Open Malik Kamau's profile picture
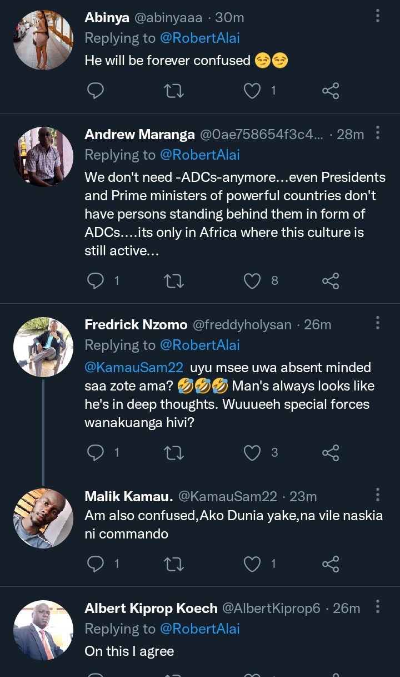 click(43, 518)
